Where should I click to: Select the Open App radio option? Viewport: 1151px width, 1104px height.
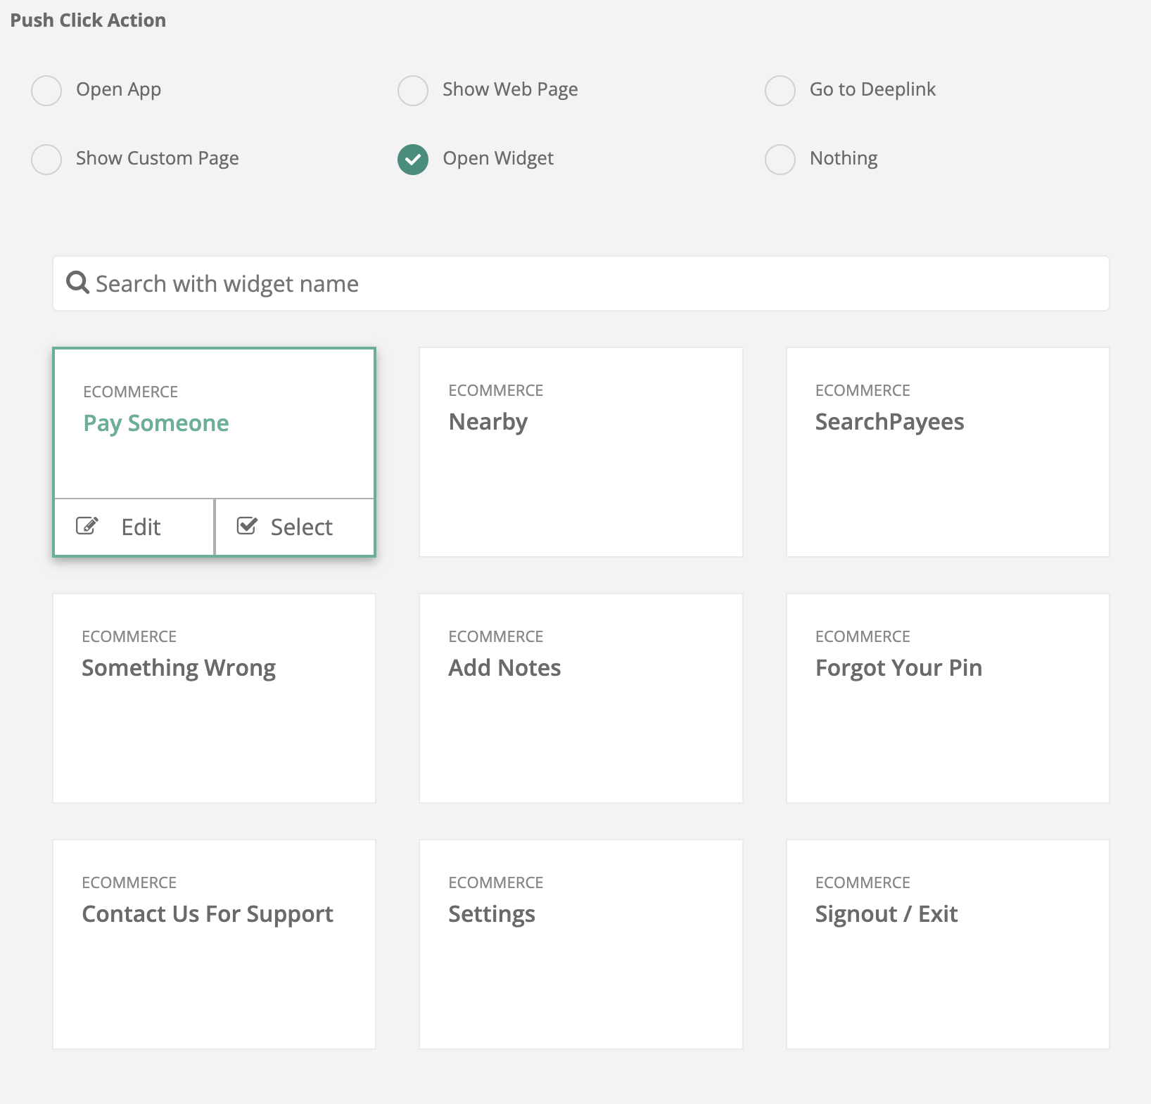(x=46, y=90)
